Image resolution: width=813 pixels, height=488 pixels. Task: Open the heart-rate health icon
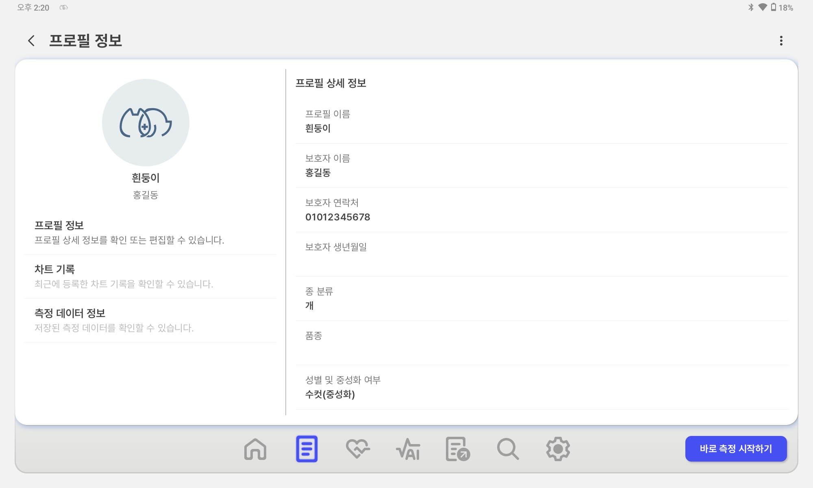[x=358, y=449]
